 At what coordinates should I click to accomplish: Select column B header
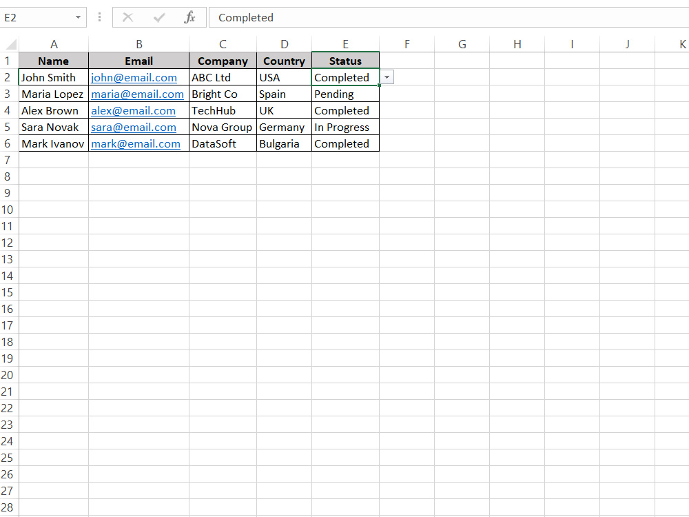(139, 44)
